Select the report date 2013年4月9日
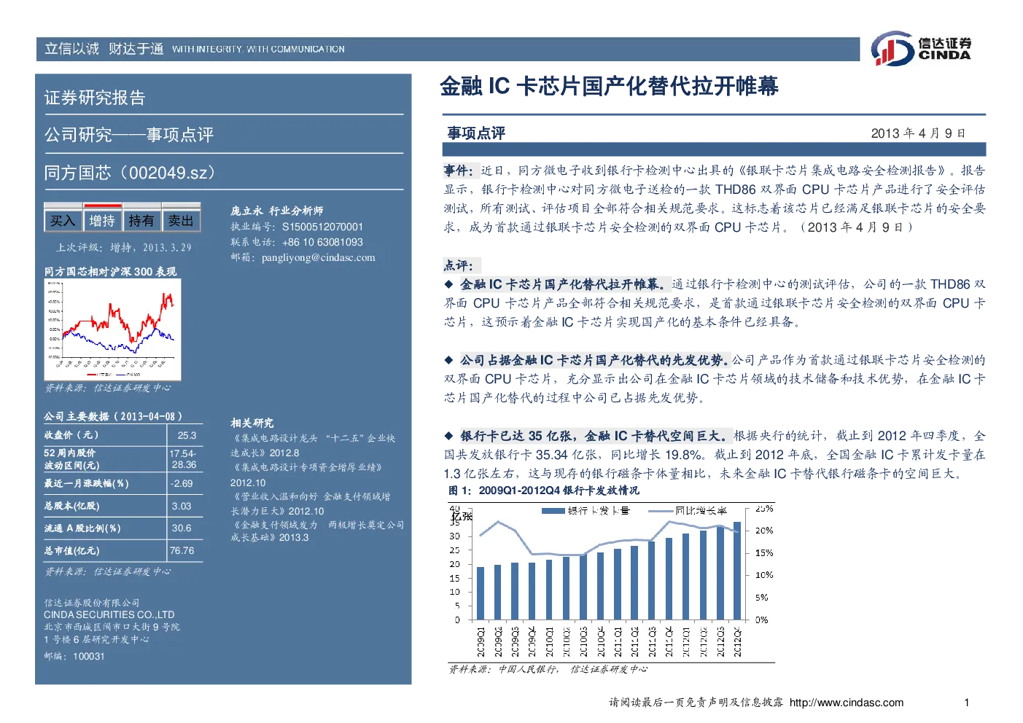Image resolution: width=1023 pixels, height=723 pixels. [919, 133]
